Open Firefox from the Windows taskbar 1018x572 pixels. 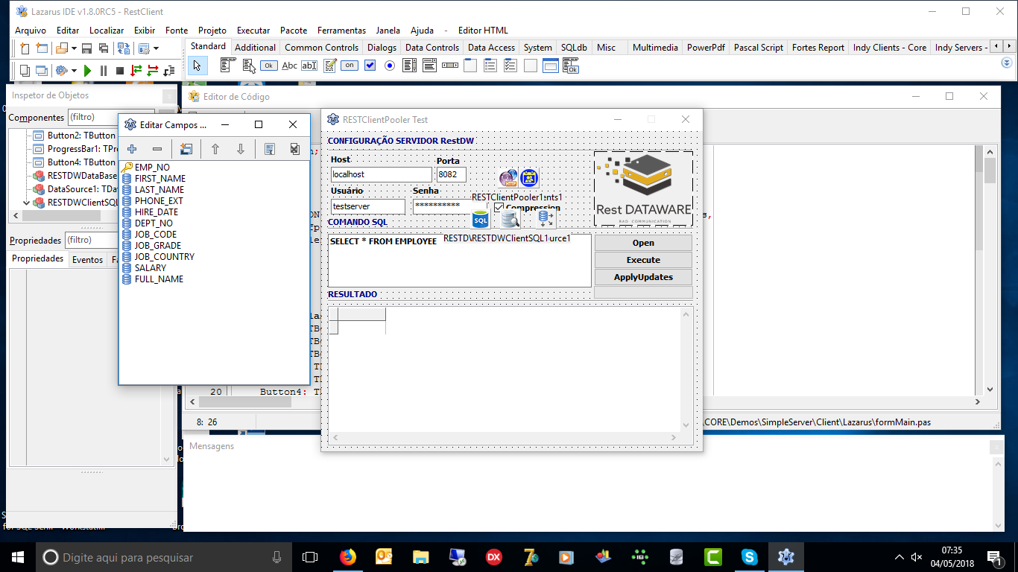[347, 556]
